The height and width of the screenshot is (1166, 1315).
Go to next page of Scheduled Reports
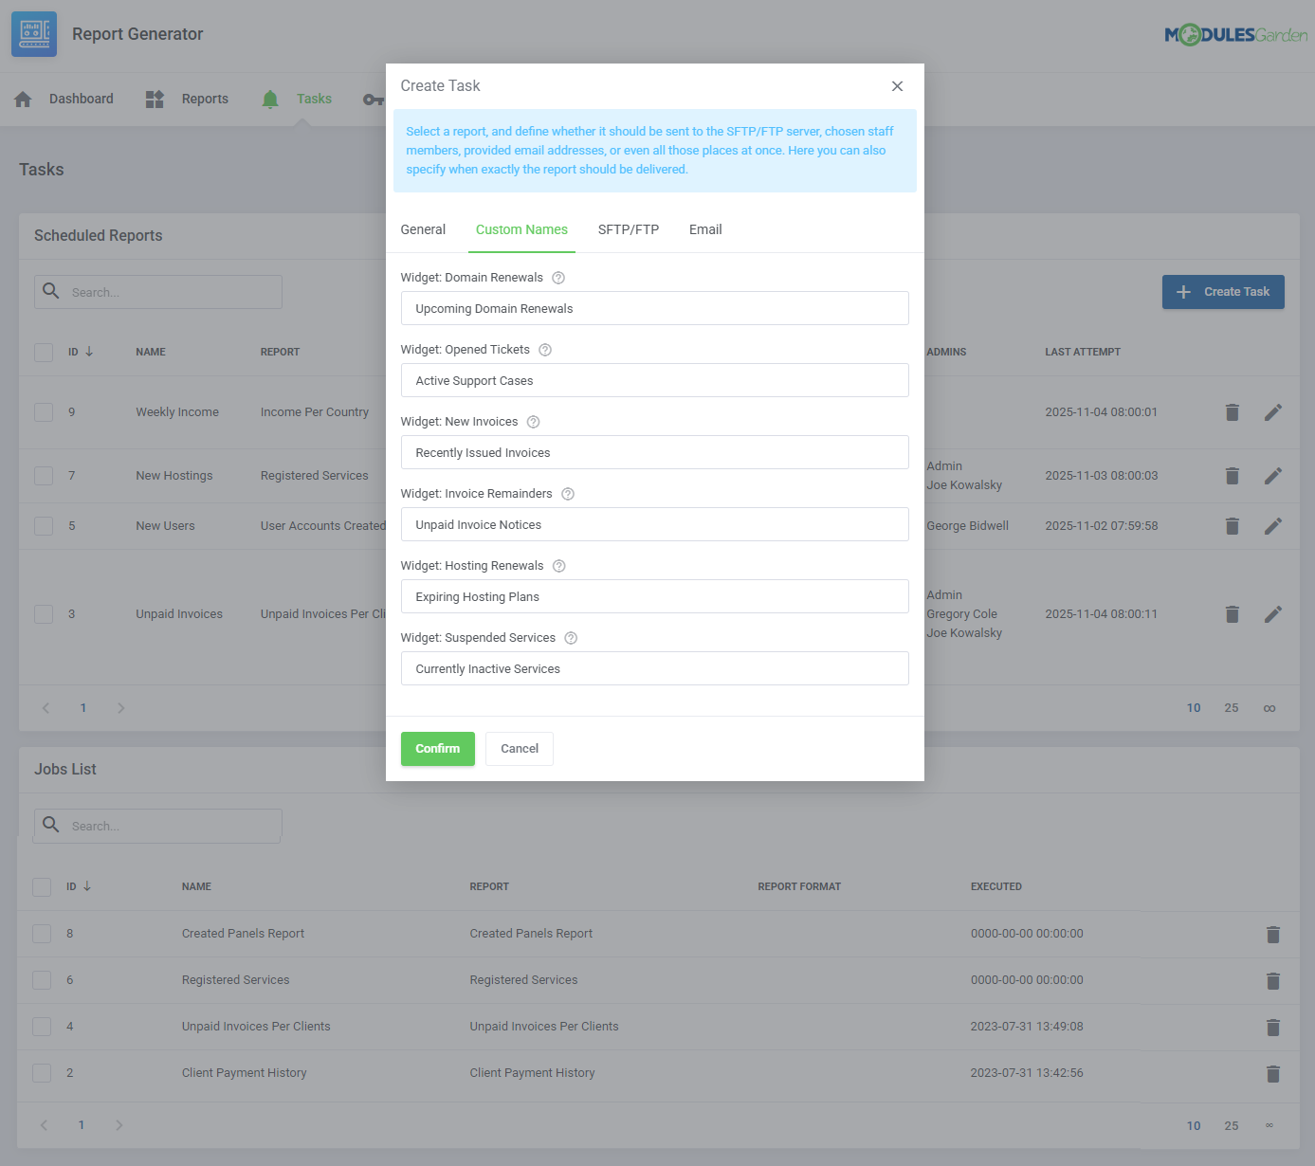120,708
